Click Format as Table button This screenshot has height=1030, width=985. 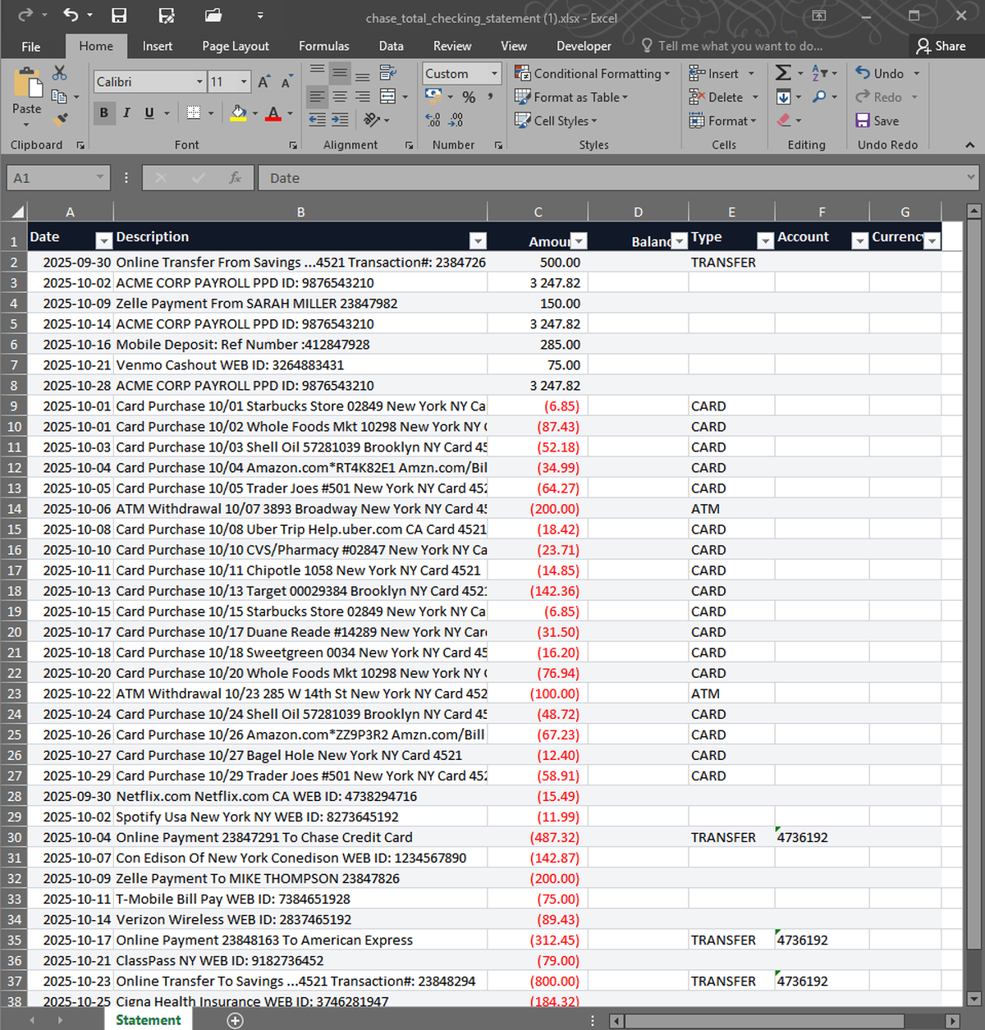[571, 97]
